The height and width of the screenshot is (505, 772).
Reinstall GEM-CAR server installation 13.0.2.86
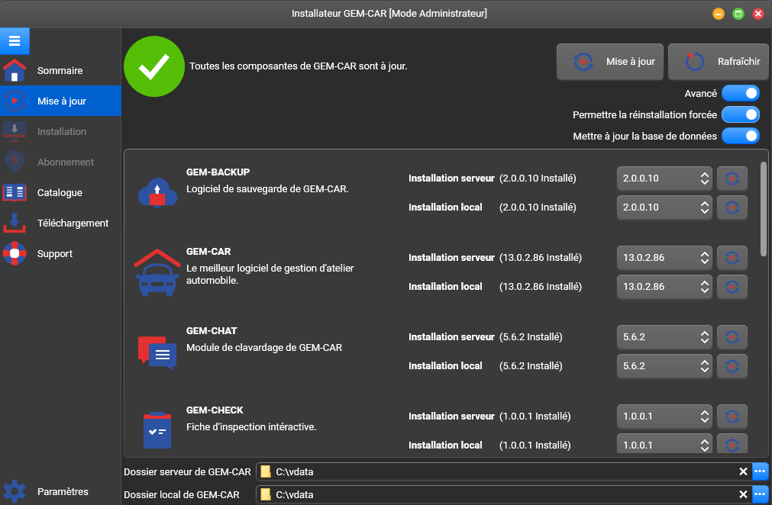[732, 257]
